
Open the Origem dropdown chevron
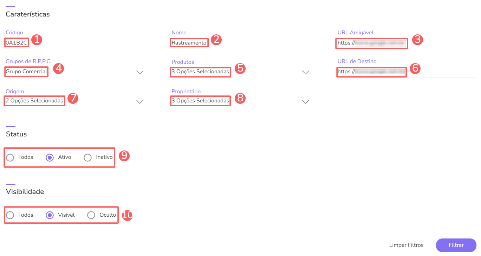tap(140, 102)
